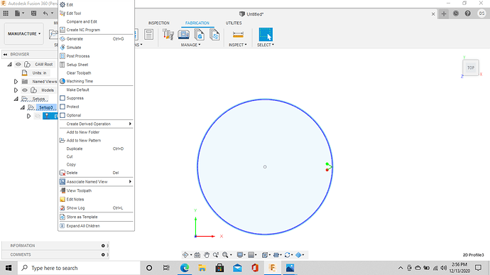Switch to the FABRICATION tab

pyautogui.click(x=197, y=23)
